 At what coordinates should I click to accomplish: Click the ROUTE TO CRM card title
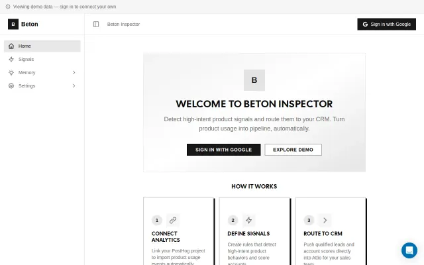tap(323, 233)
